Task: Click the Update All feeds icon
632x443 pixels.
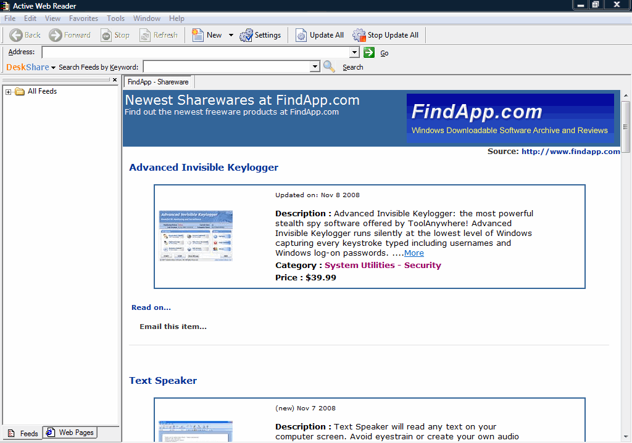Action: point(301,35)
